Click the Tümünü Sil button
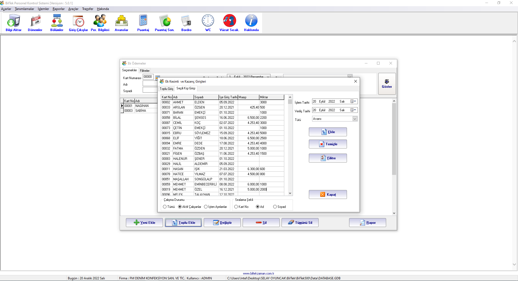The height and width of the screenshot is (281, 518). (x=300, y=223)
